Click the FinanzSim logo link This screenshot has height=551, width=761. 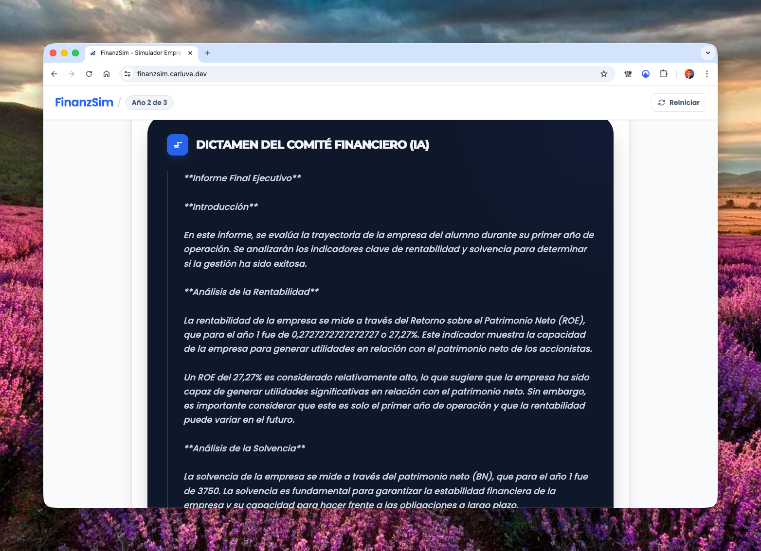[84, 103]
